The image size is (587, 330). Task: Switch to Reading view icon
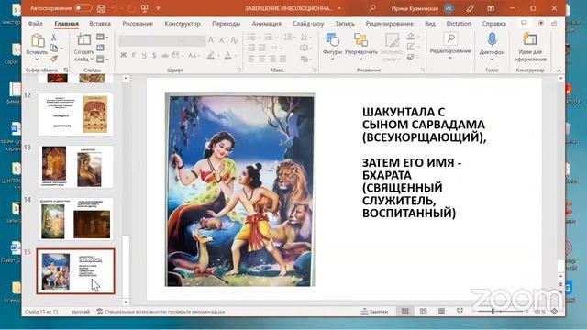pyautogui.click(x=442, y=312)
